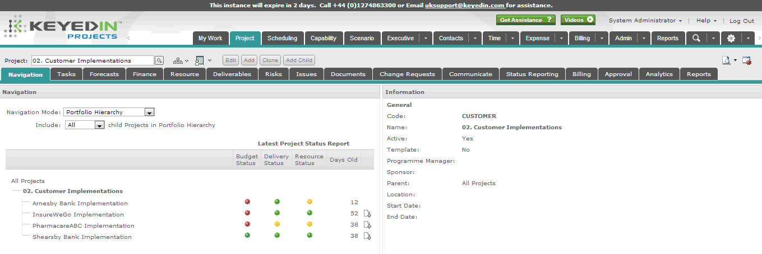Open the System Administrator user menu

pos(645,21)
